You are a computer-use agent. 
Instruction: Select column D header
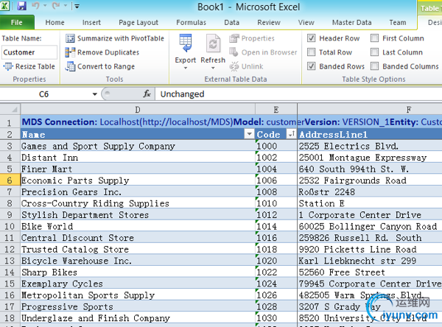tap(138, 110)
